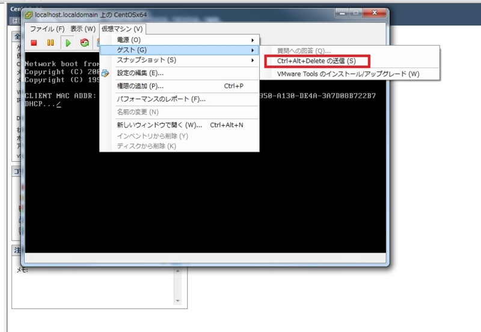Click the reset VM toolbar icon
The image size is (481, 332).
84,43
